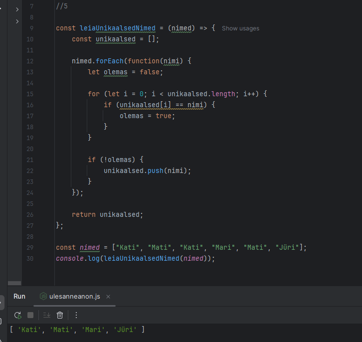Place cursor on 'return unikaalsed' statement
This screenshot has height=342, width=362.
pos(107,215)
